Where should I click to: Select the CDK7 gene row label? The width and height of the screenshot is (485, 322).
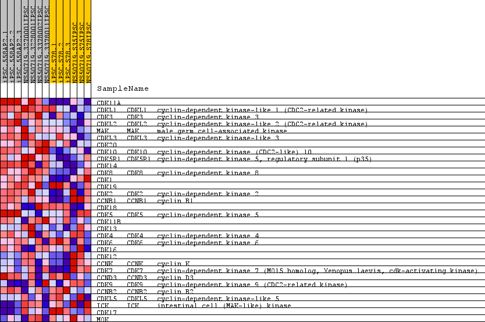tap(105, 271)
